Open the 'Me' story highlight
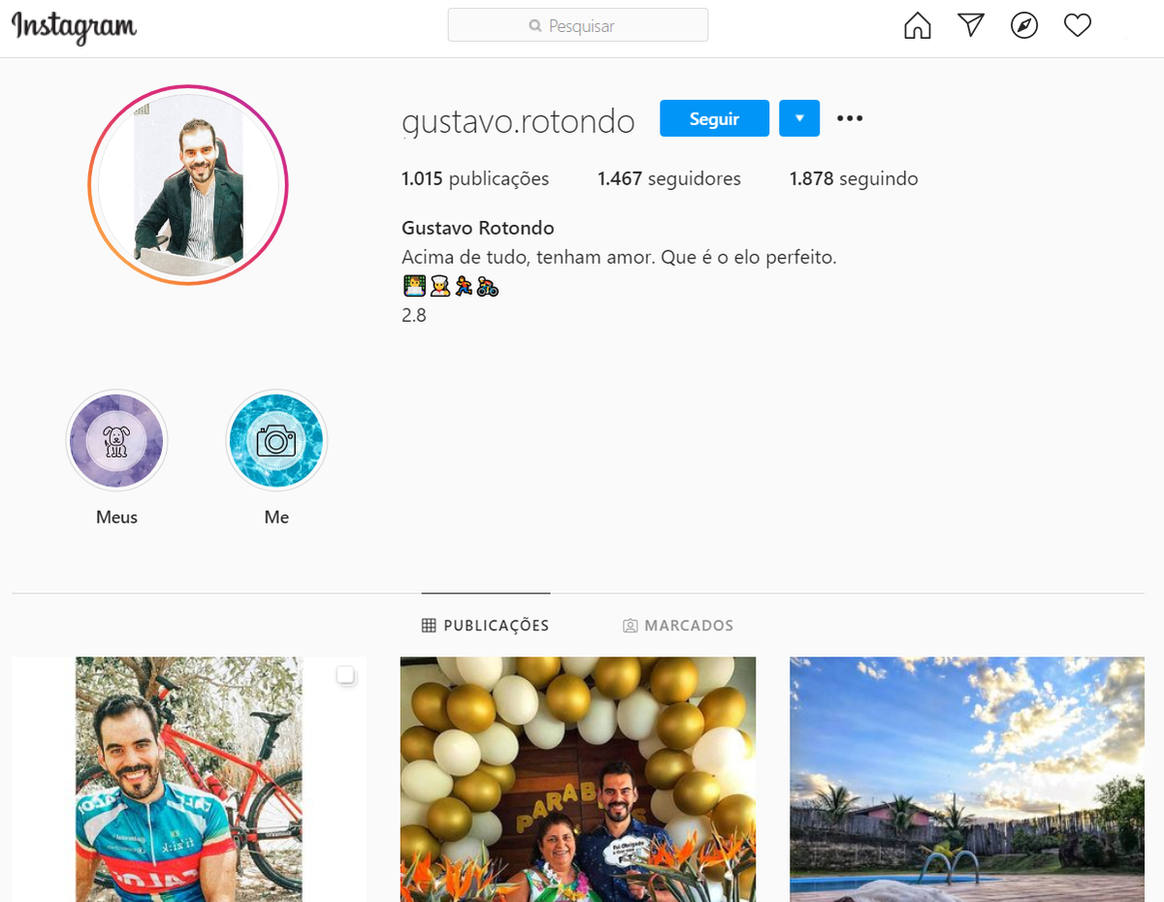This screenshot has height=902, width=1164. pyautogui.click(x=276, y=439)
